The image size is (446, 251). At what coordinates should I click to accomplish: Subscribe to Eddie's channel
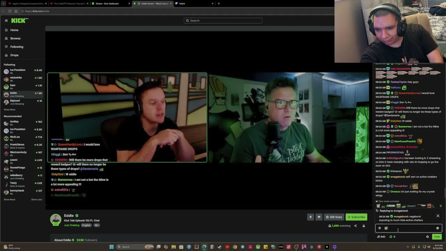coord(356,217)
